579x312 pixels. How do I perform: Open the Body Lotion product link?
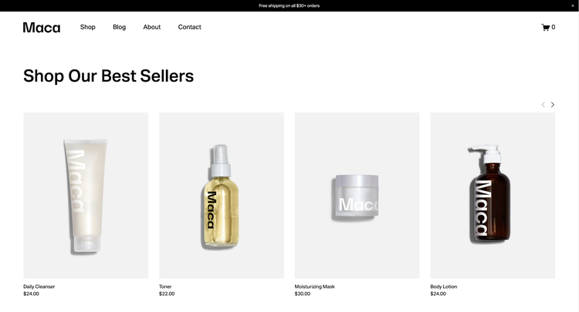[x=443, y=287]
